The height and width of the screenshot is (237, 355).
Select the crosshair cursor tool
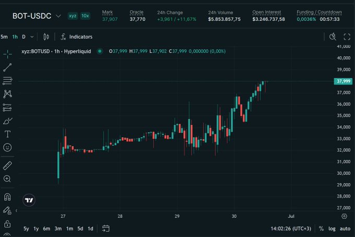tap(7, 54)
